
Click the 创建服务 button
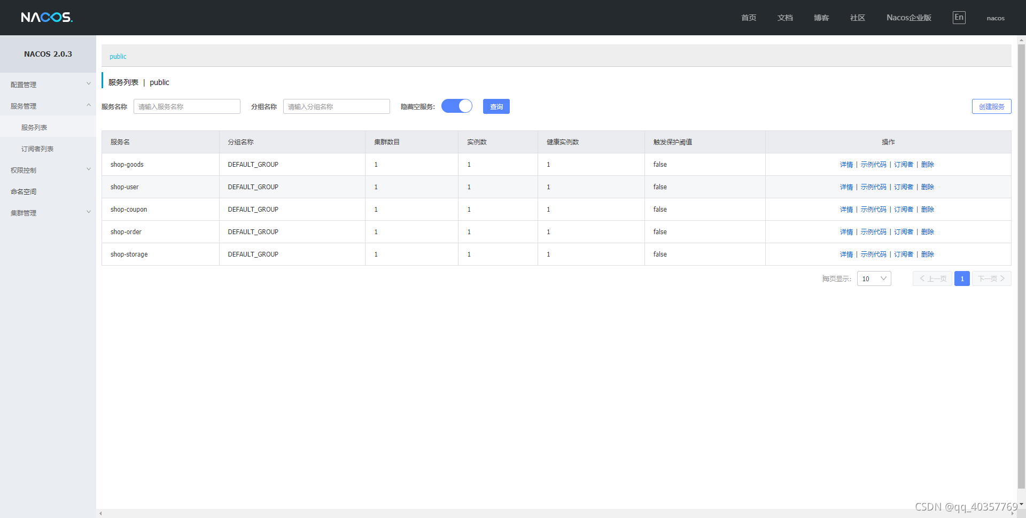992,106
